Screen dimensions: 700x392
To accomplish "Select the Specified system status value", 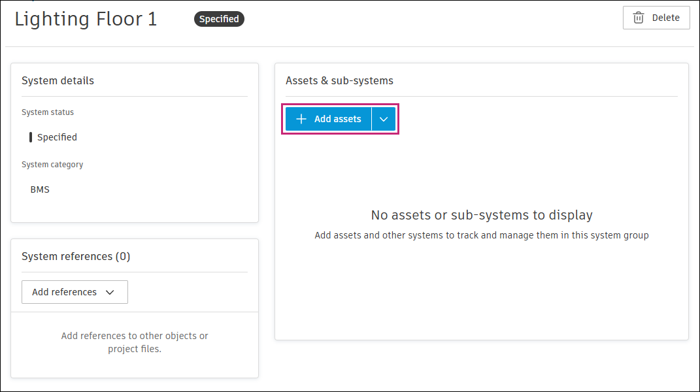I will 57,137.
